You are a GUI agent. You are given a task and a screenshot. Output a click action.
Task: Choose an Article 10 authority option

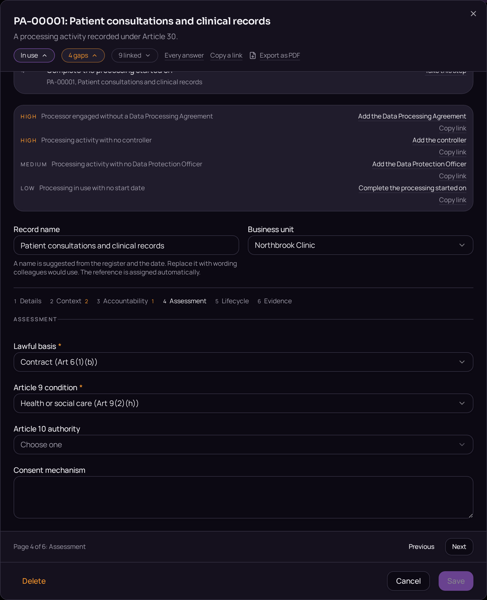pyautogui.click(x=243, y=444)
